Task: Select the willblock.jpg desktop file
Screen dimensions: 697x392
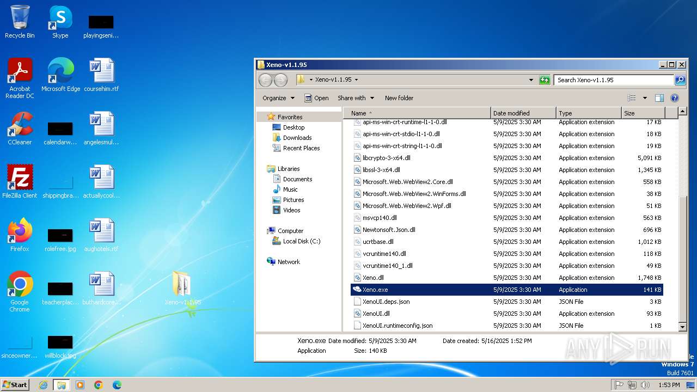Action: coord(60,346)
